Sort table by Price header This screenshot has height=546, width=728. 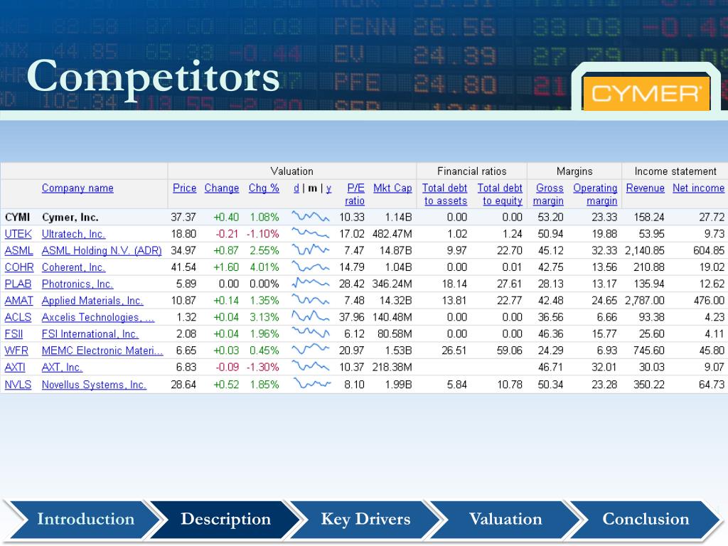click(184, 188)
